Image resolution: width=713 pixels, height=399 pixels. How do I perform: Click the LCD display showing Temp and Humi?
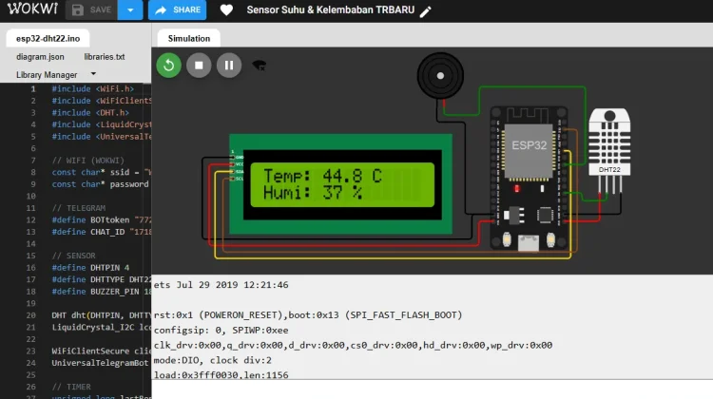pyautogui.click(x=340, y=184)
